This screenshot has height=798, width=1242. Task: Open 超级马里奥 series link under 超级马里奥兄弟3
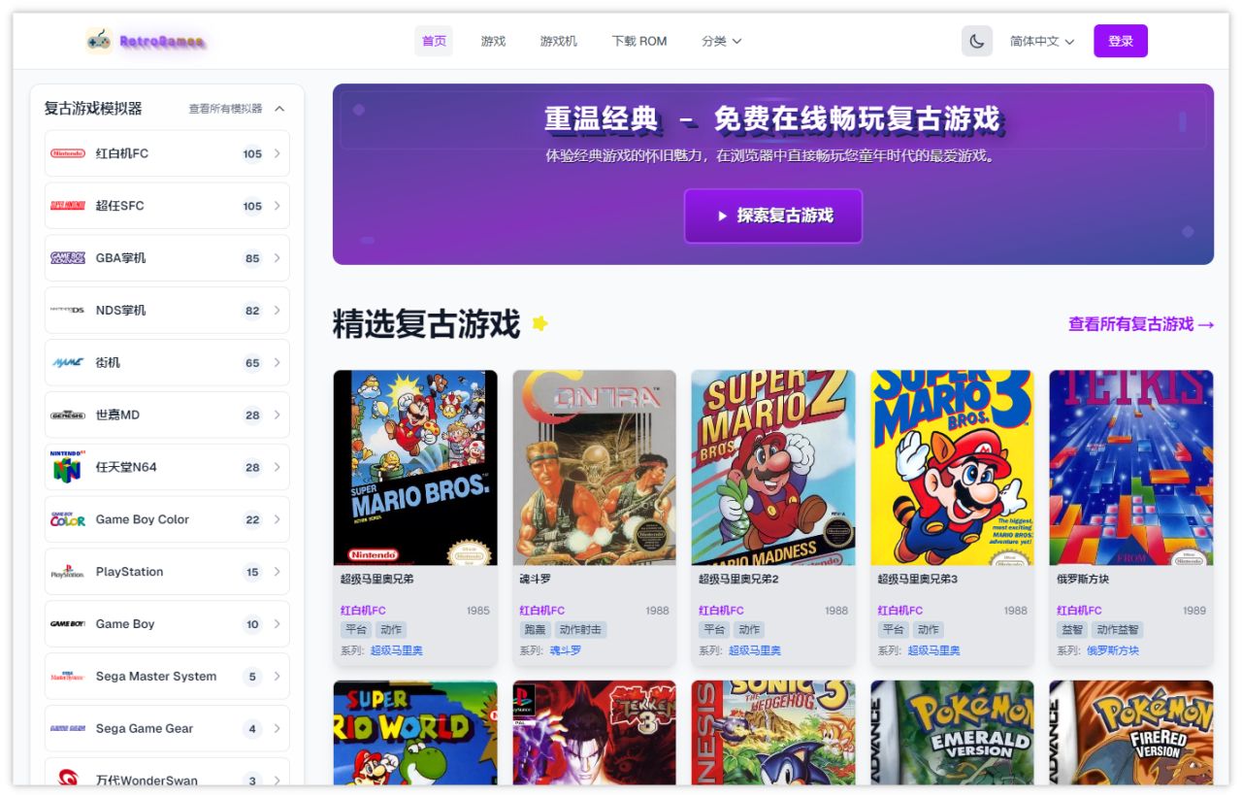click(x=934, y=650)
